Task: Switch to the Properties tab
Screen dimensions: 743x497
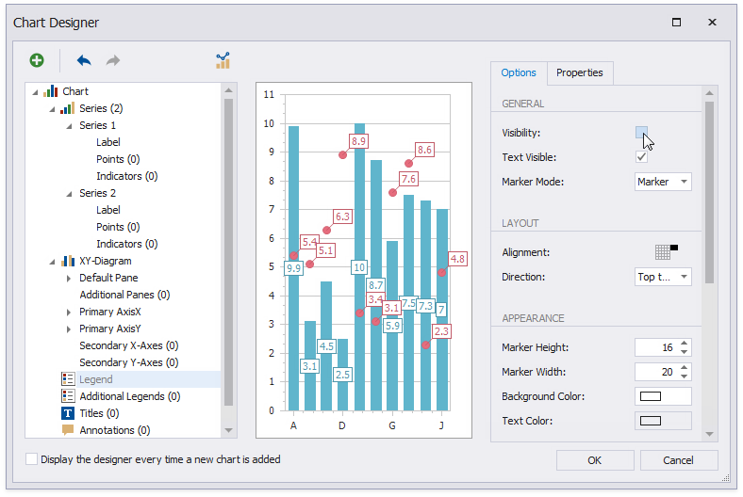Action: click(579, 72)
